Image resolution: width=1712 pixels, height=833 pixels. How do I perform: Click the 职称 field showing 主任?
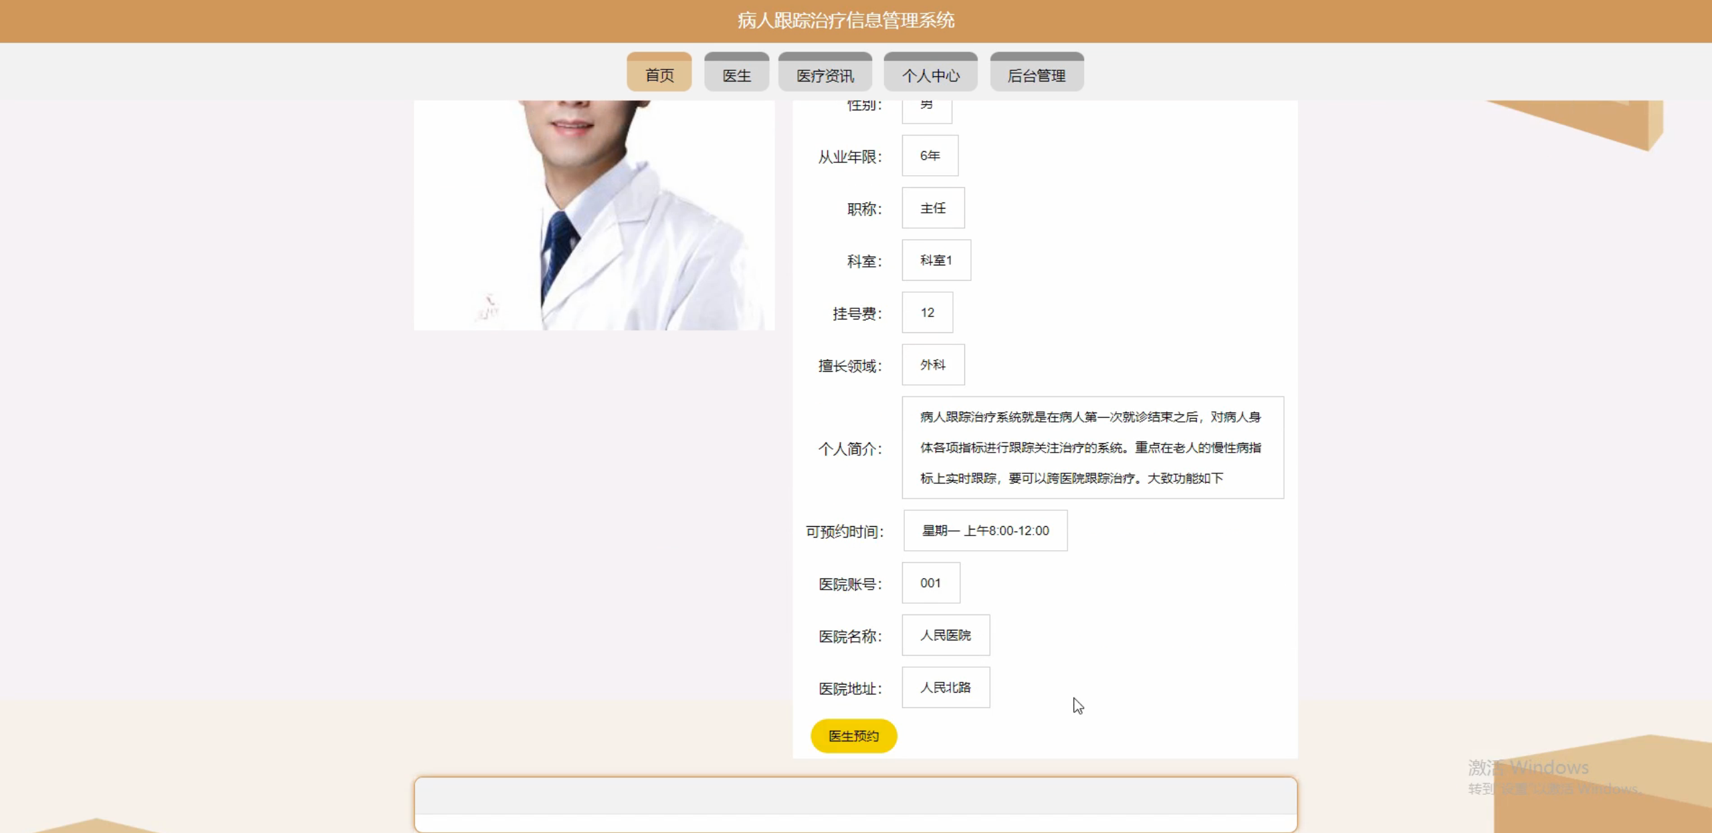click(933, 208)
